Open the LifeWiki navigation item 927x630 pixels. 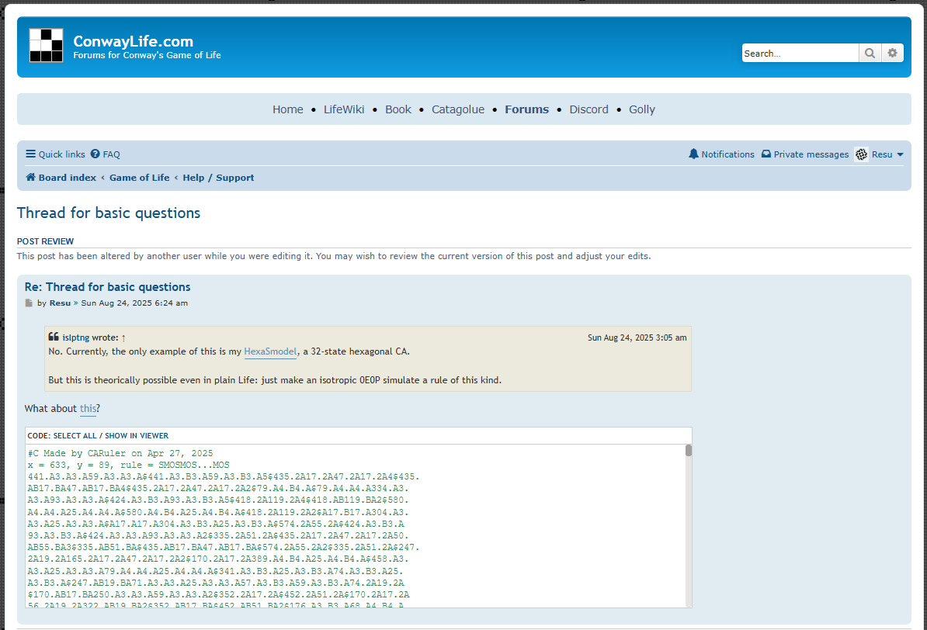click(343, 109)
